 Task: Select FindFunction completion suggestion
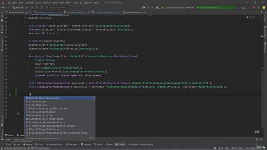59,102
